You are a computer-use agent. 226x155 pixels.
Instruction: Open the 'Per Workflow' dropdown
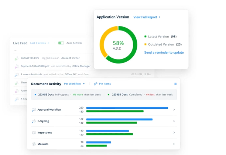(x=74, y=84)
